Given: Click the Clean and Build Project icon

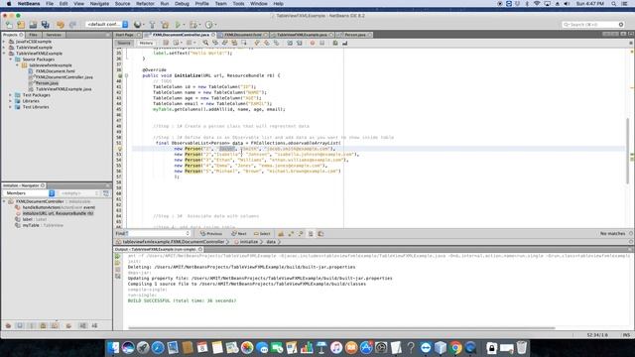Looking at the screenshot, I should (165, 25).
